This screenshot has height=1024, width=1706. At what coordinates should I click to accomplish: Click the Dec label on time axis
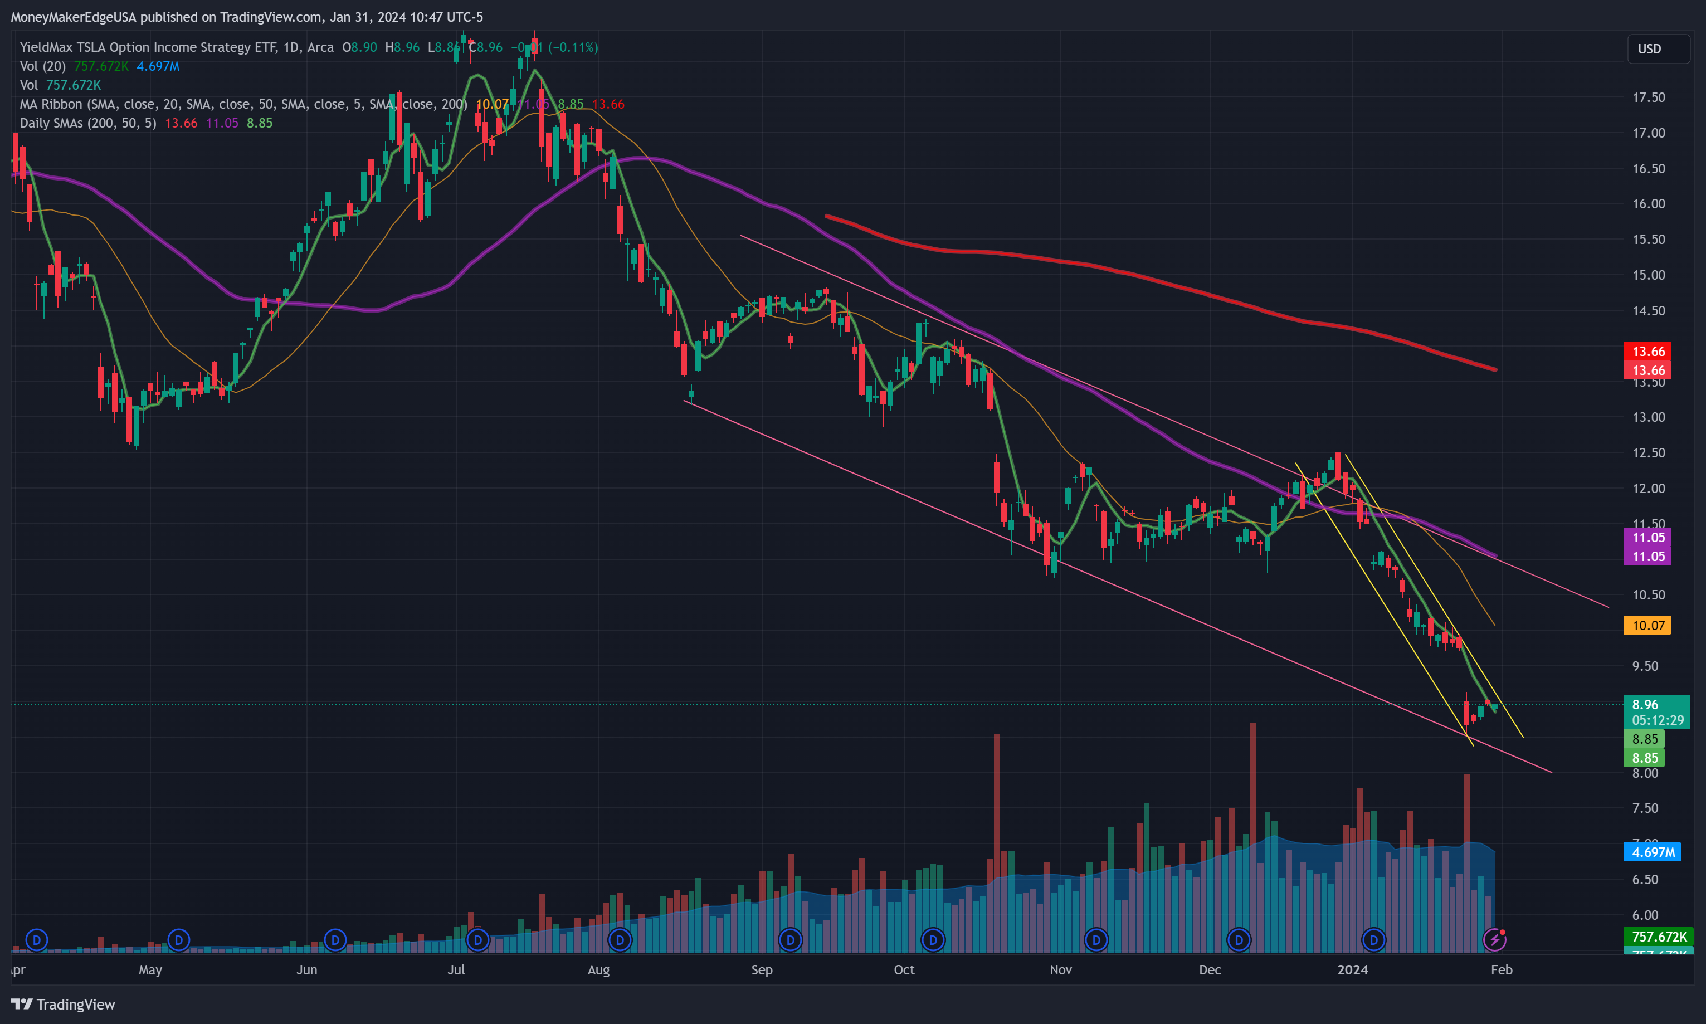point(1210,969)
